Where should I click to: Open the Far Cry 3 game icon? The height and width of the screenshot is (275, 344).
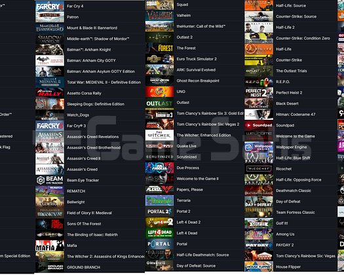tap(50, 126)
